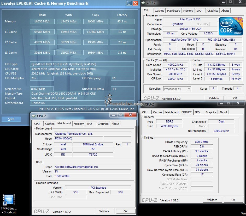Click Multiplier value x 20.0 ( 9 - 20 )

click(x=175, y=69)
